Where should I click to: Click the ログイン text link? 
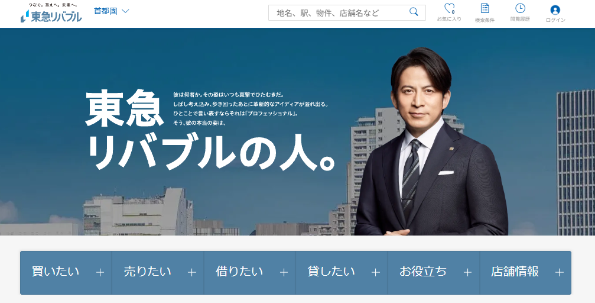click(x=555, y=20)
